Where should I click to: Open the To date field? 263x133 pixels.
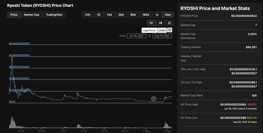[162, 36]
